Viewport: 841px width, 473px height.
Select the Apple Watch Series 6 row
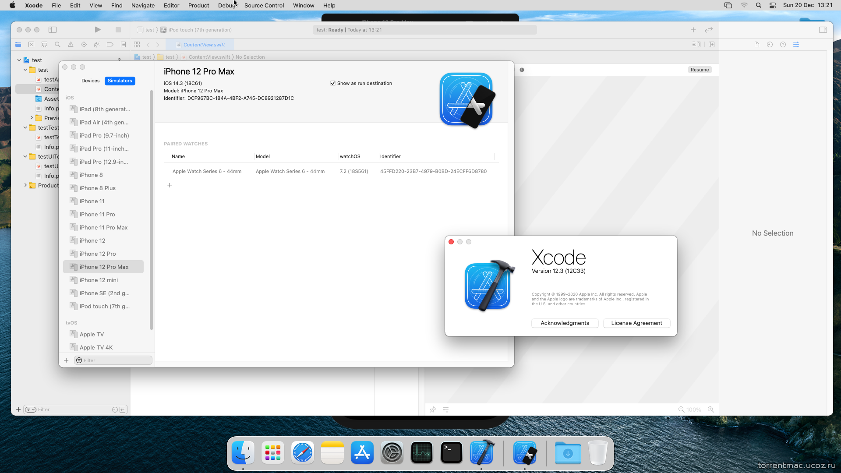tap(331, 171)
